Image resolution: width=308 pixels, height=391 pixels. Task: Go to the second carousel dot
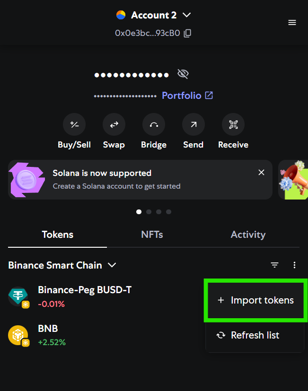point(149,212)
